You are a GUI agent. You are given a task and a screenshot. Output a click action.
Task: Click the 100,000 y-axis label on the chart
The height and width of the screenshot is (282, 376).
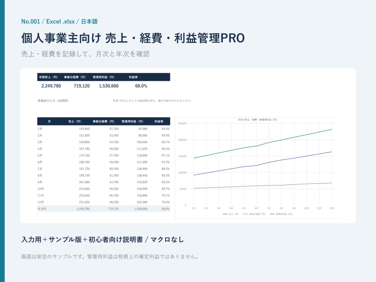(182, 173)
